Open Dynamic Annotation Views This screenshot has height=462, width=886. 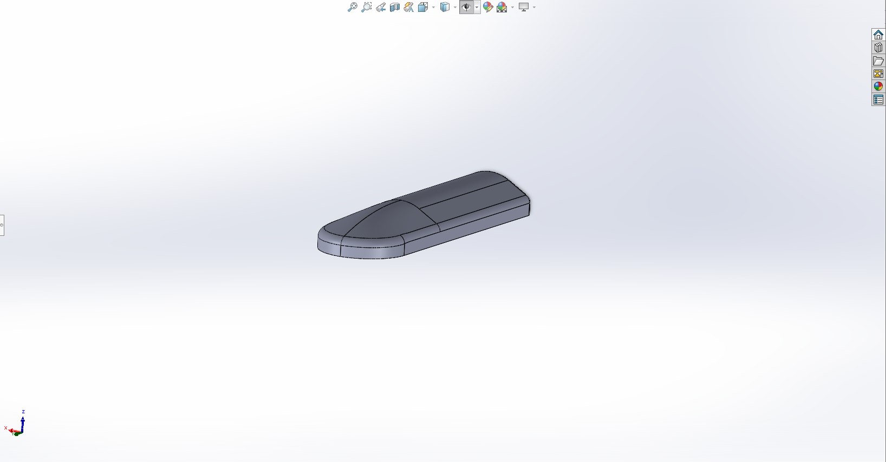(x=409, y=7)
